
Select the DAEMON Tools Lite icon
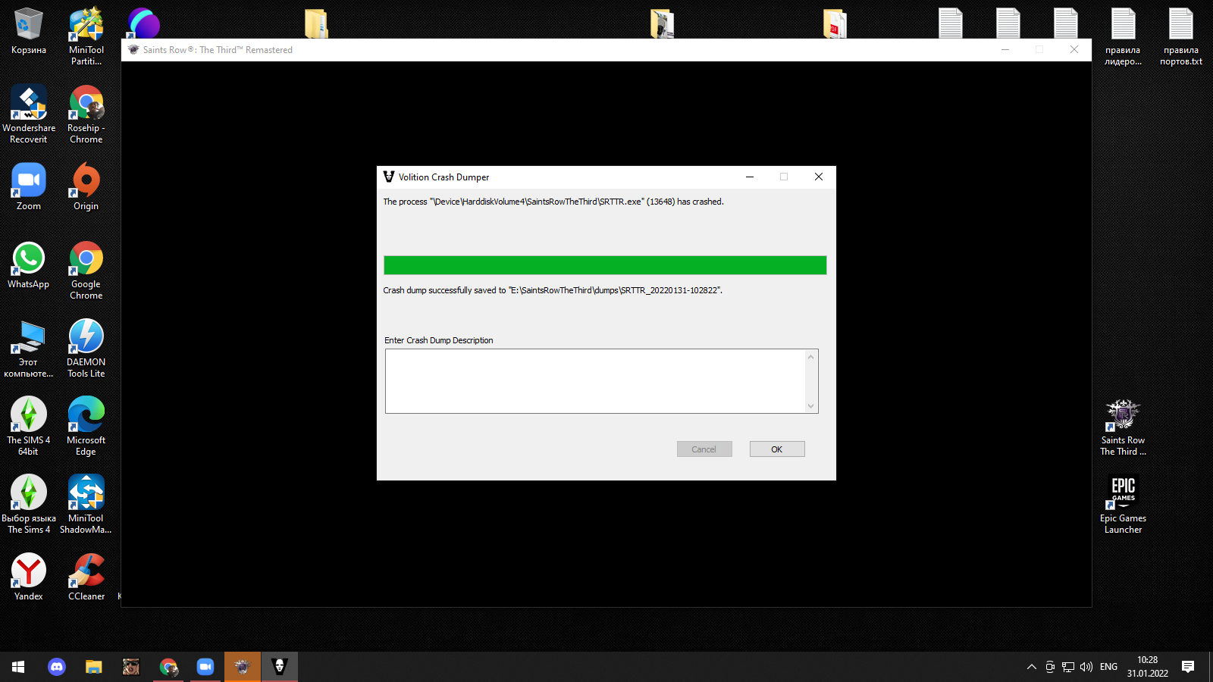pos(86,349)
